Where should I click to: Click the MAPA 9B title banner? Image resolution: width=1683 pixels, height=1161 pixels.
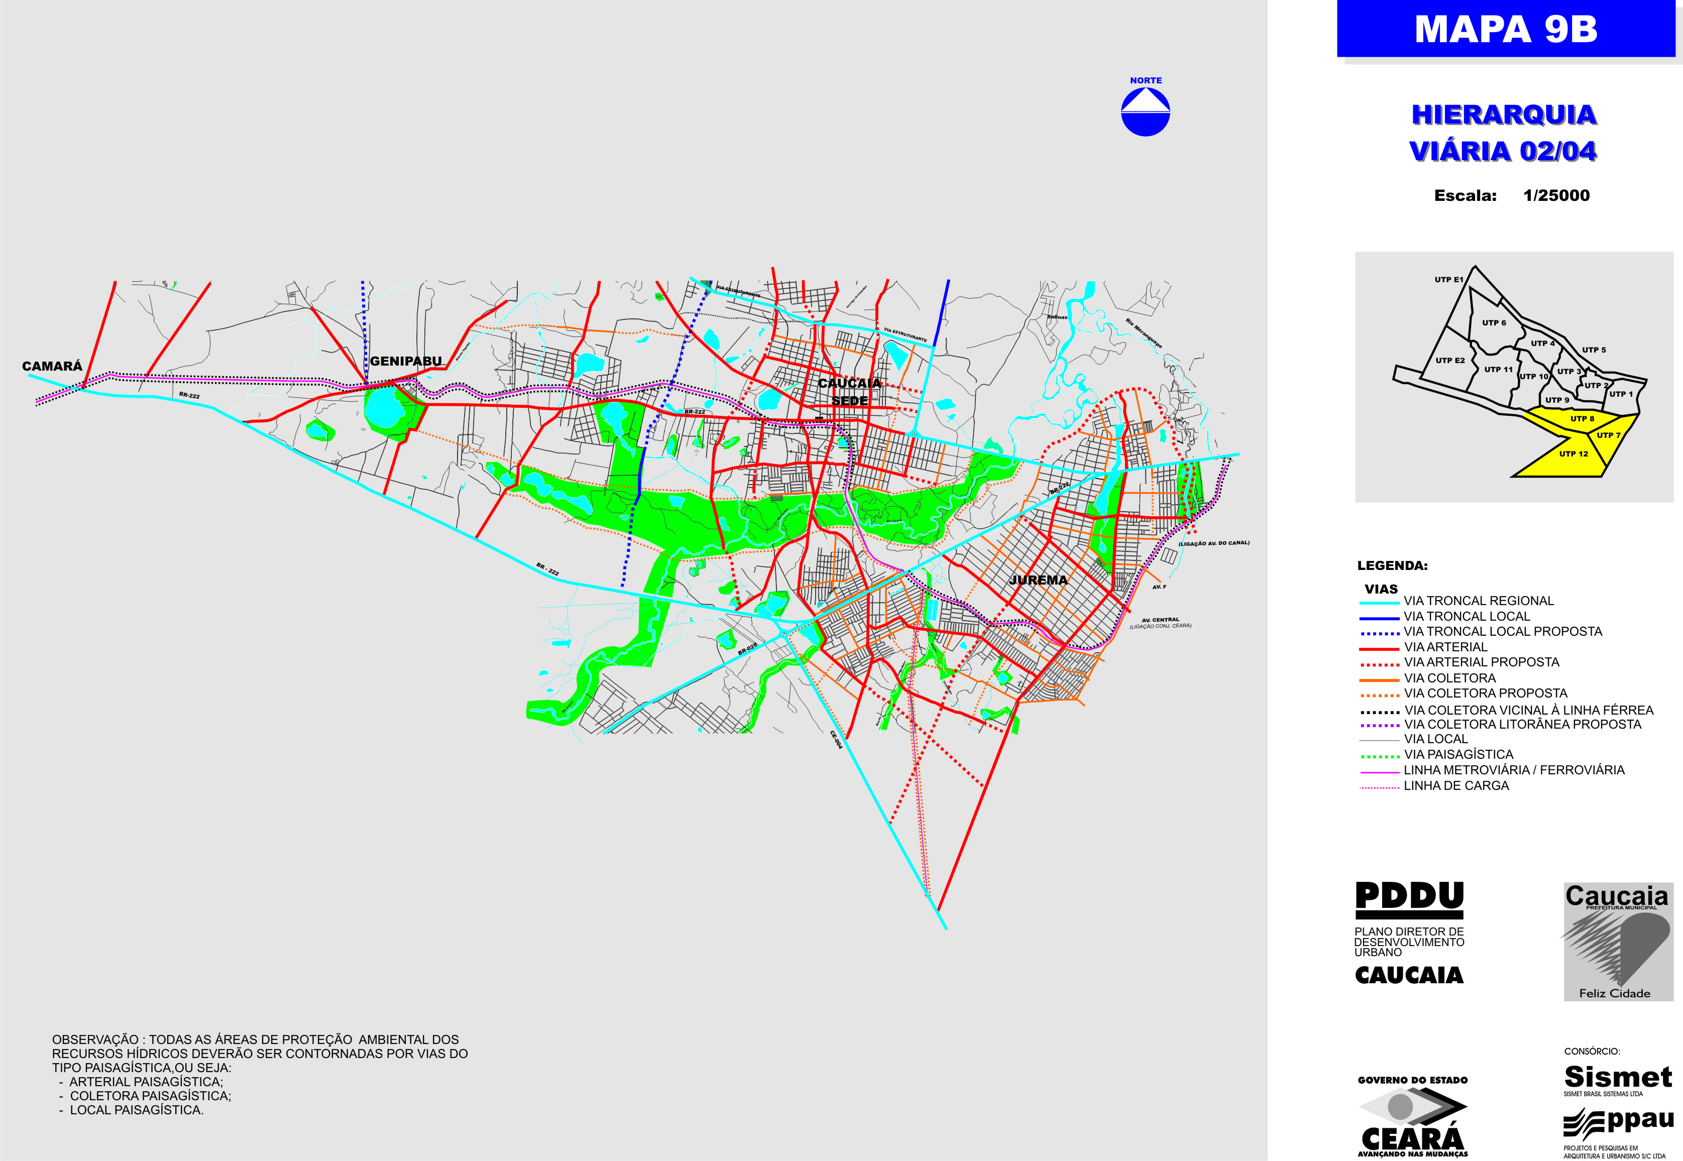click(1506, 29)
